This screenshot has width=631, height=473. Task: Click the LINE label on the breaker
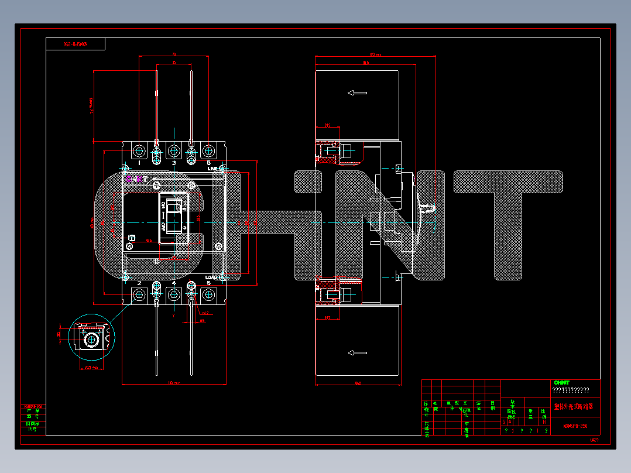tap(212, 168)
